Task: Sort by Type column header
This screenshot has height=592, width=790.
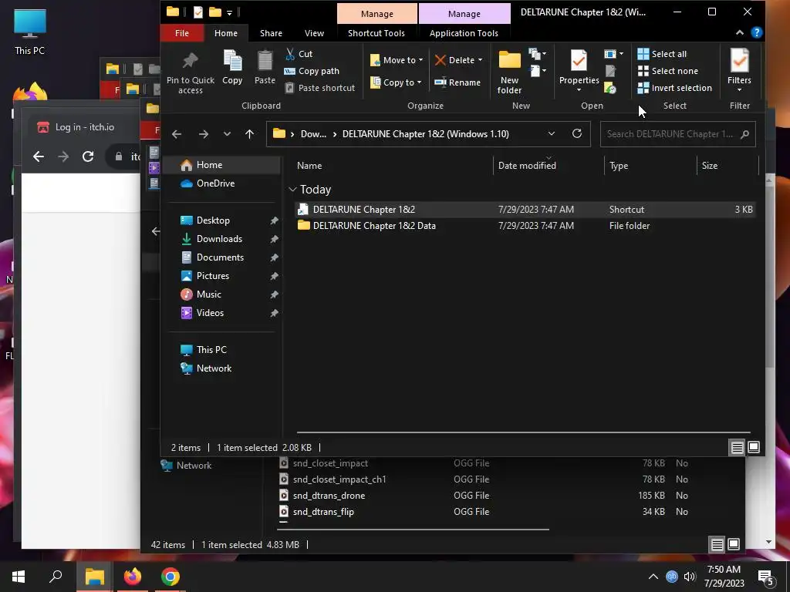Action: (619, 166)
